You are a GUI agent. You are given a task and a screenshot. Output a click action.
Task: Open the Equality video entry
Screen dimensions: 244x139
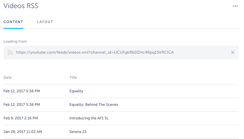pyautogui.click(x=76, y=91)
